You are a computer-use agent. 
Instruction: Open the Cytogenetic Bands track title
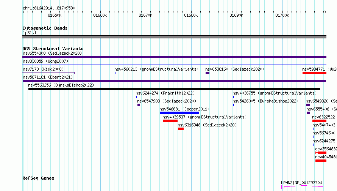click(45, 28)
